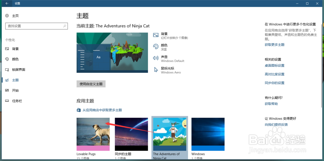Click the Lovable Pugs theme name
324x161 pixels.
point(86,154)
